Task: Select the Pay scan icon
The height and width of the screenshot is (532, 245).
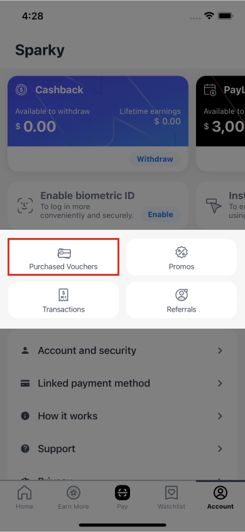Action: click(122, 492)
